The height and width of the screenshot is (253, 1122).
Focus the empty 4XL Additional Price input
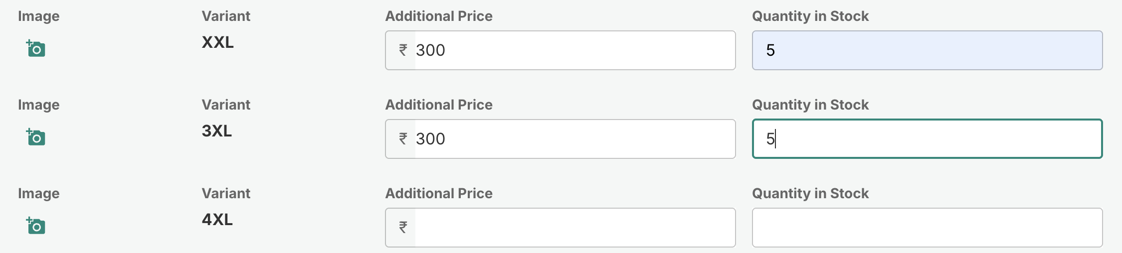(573, 228)
